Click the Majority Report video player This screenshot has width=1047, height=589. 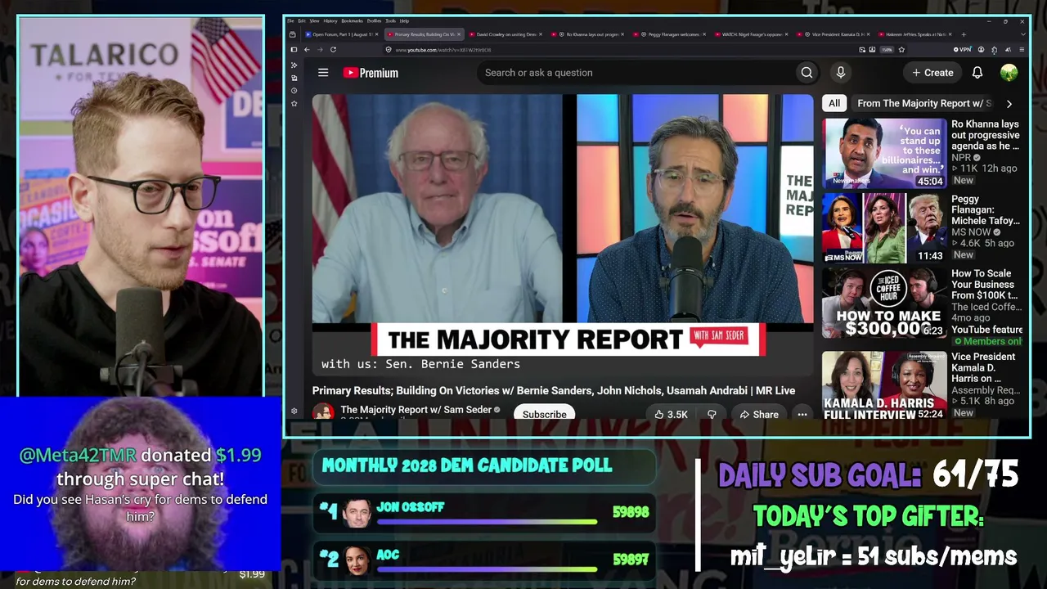563,236
